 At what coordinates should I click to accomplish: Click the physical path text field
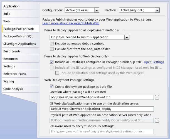click(x=102, y=120)
